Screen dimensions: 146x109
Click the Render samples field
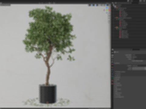(139, 68)
